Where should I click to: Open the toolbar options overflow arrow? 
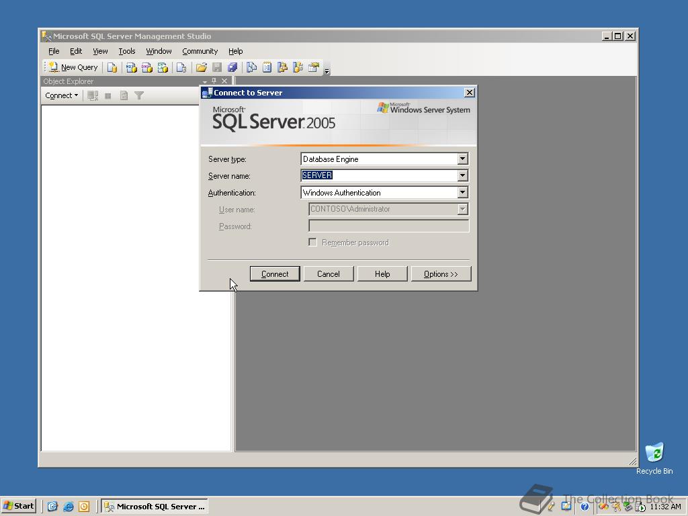(x=327, y=70)
